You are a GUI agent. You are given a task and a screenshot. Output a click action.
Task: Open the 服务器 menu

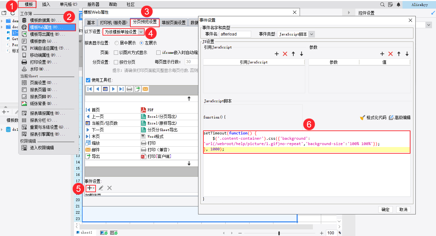pyautogui.click(x=93, y=5)
